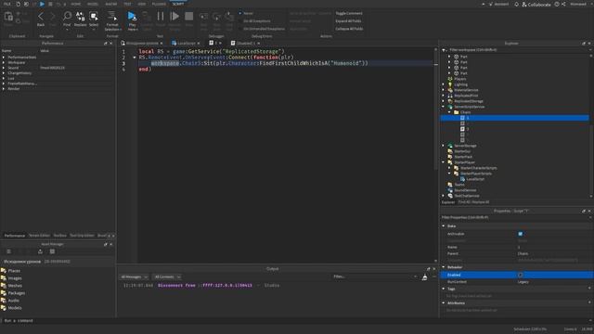This screenshot has width=594, height=334.
Task: Click the Pause playback icon
Action: click(161, 16)
